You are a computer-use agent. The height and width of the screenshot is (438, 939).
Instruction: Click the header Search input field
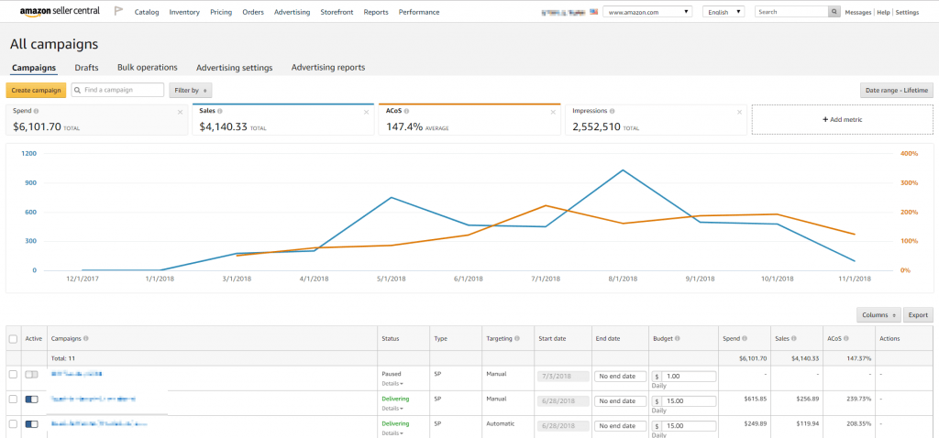791,11
